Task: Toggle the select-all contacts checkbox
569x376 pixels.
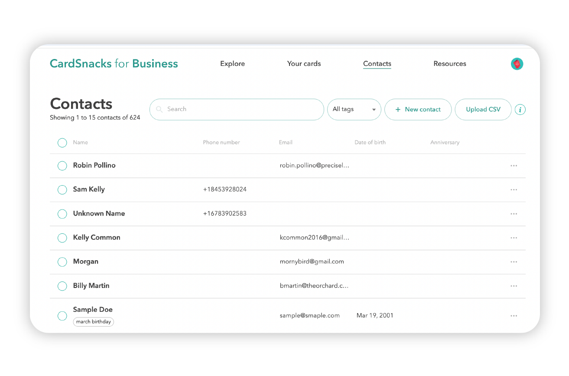Action: coord(62,143)
